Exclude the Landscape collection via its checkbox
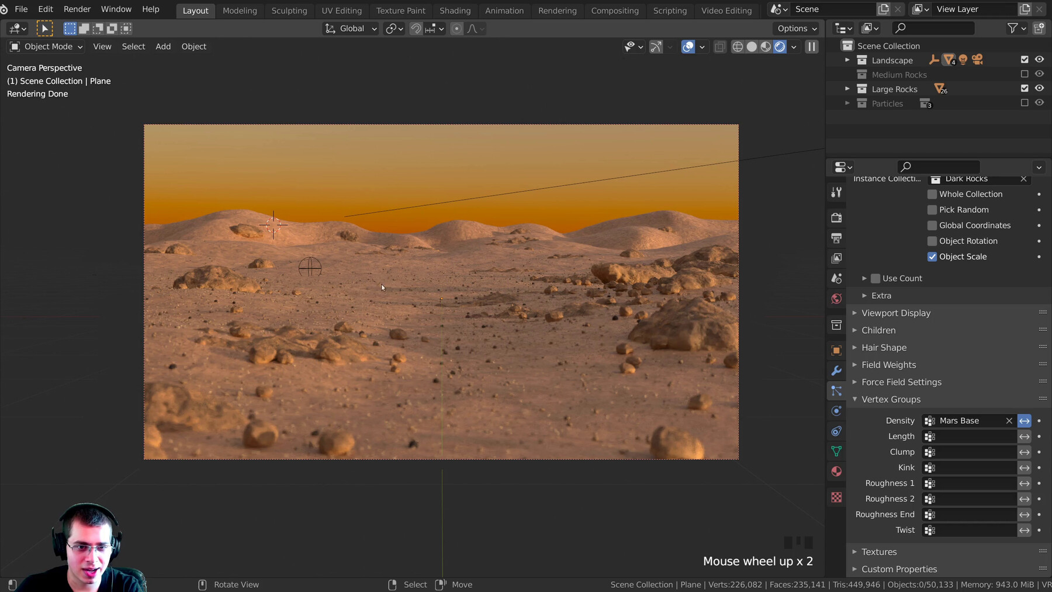Viewport: 1052px width, 592px height. 1025,60
